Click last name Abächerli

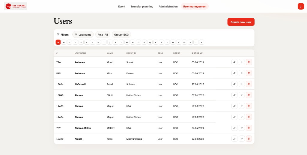(80, 84)
